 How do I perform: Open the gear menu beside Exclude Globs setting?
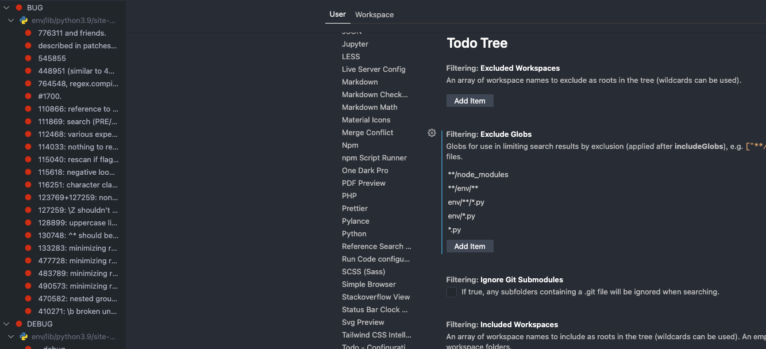point(432,133)
